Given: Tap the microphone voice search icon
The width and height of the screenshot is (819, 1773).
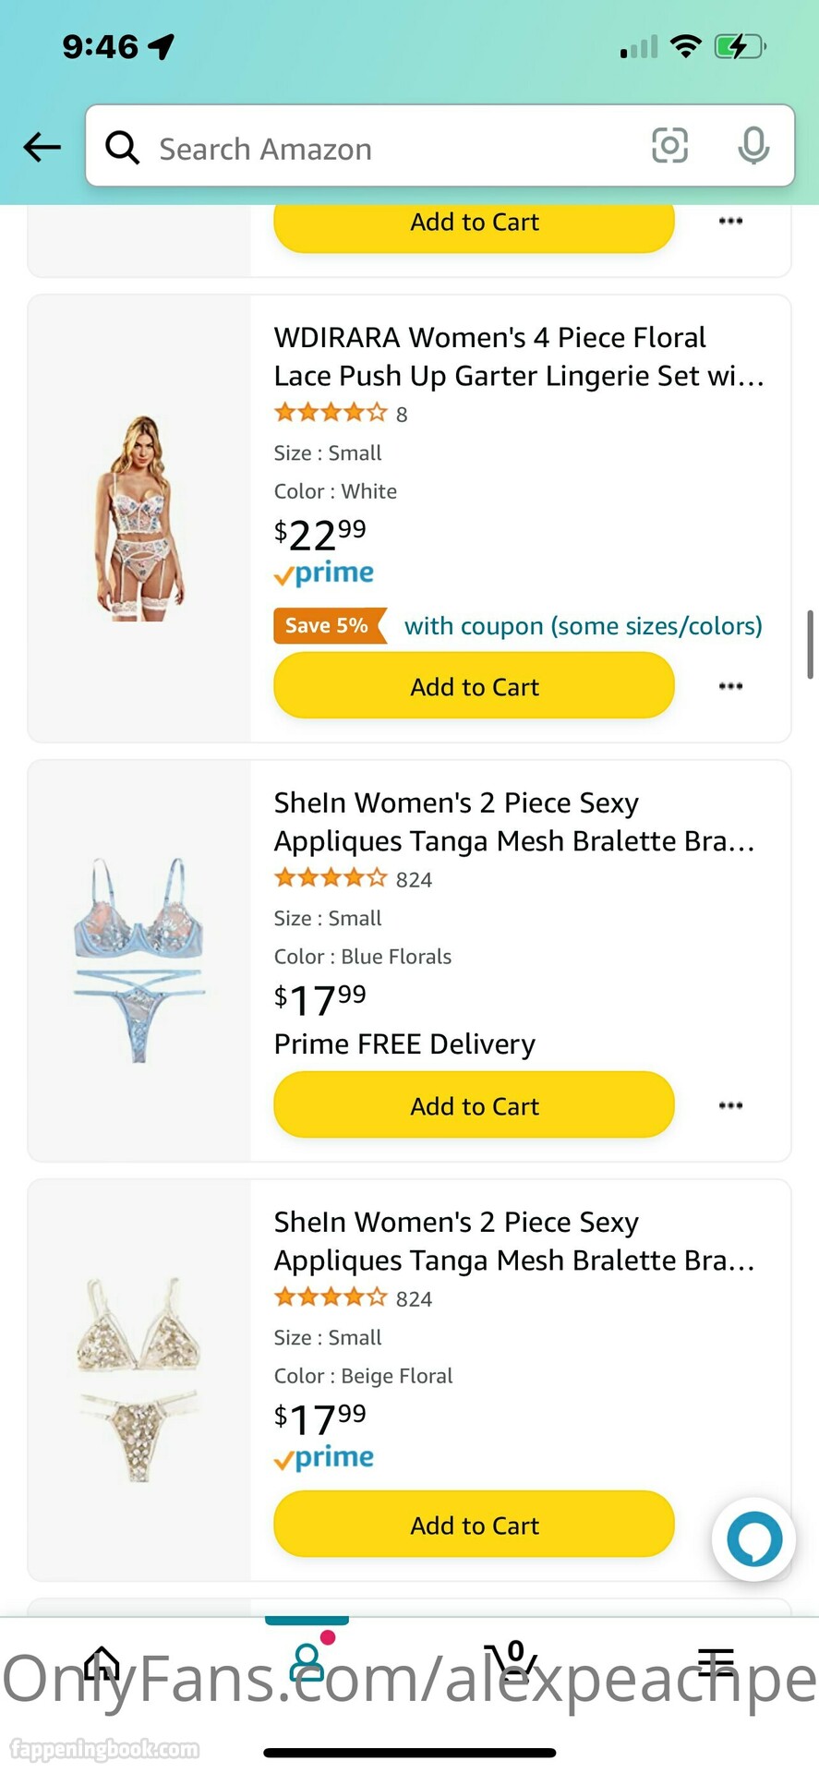Looking at the screenshot, I should [x=753, y=146].
